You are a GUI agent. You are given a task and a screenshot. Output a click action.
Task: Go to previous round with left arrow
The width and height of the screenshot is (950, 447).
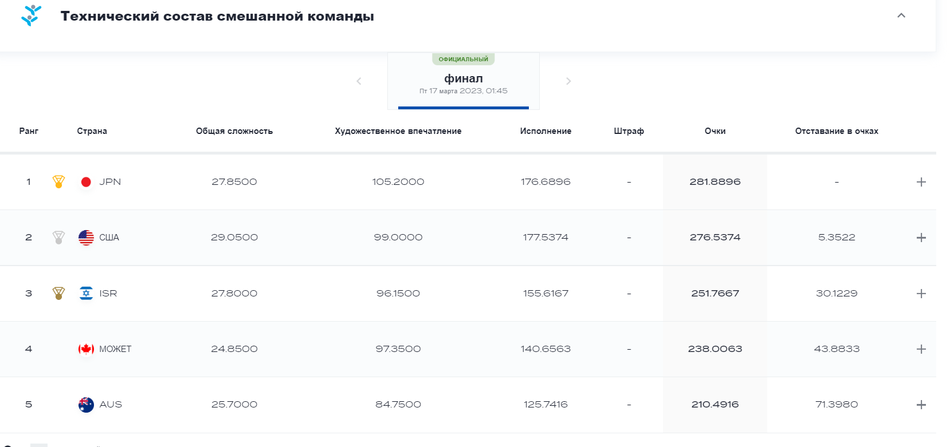(x=359, y=81)
